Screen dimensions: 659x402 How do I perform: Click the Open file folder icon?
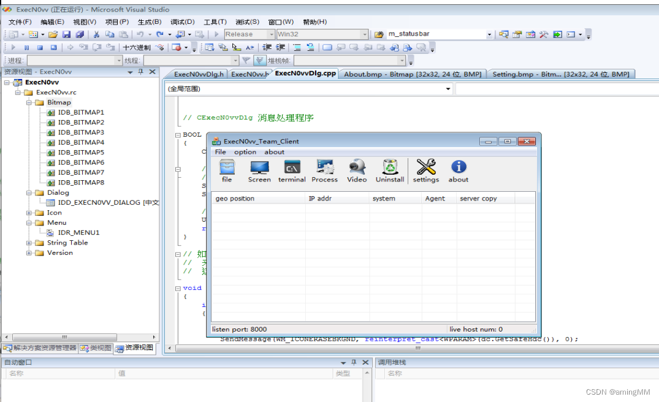click(53, 34)
